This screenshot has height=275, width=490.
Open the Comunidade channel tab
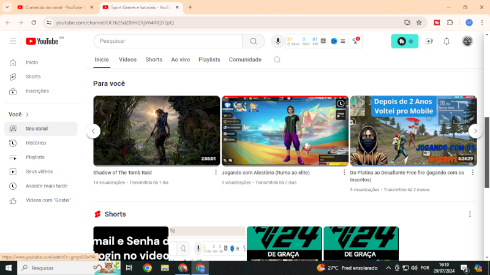(x=245, y=60)
